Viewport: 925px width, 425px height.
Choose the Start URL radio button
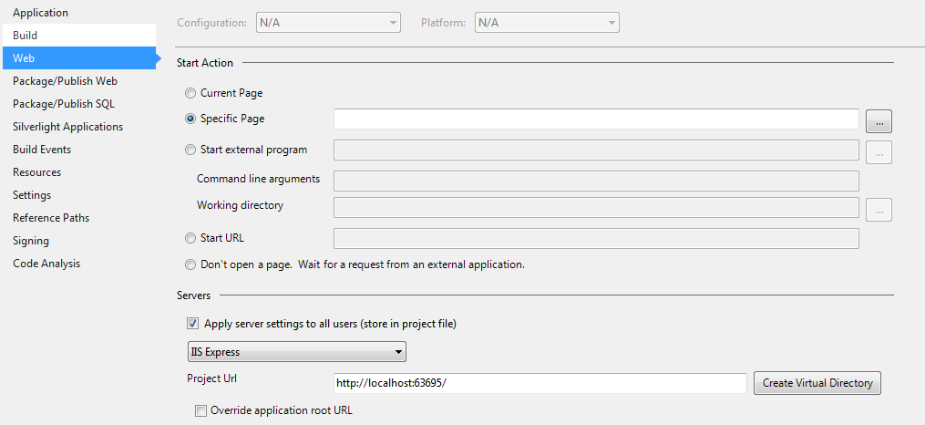tap(190, 238)
